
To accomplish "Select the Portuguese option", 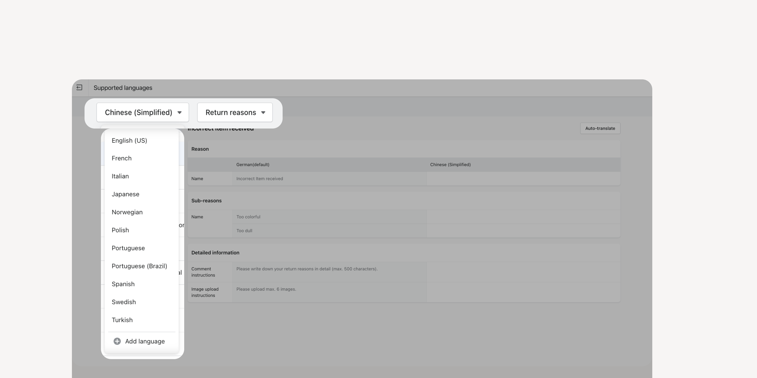I will point(142,248).
